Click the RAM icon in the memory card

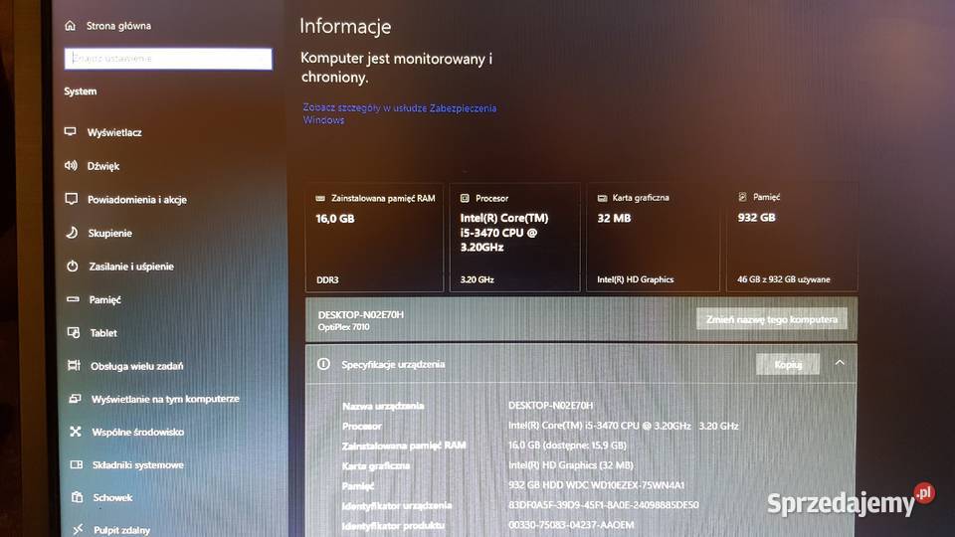[x=320, y=199]
